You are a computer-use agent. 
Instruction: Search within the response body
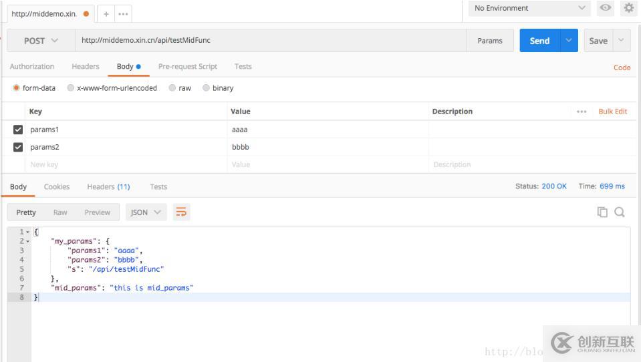(x=620, y=212)
